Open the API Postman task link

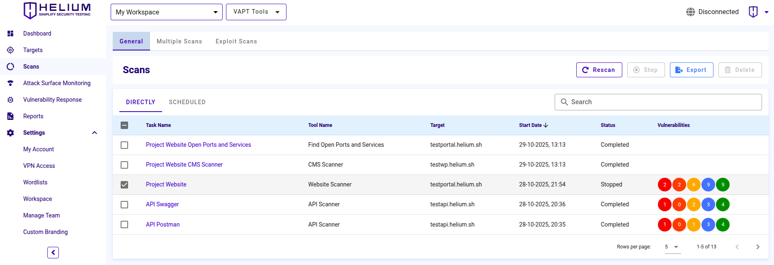click(163, 224)
